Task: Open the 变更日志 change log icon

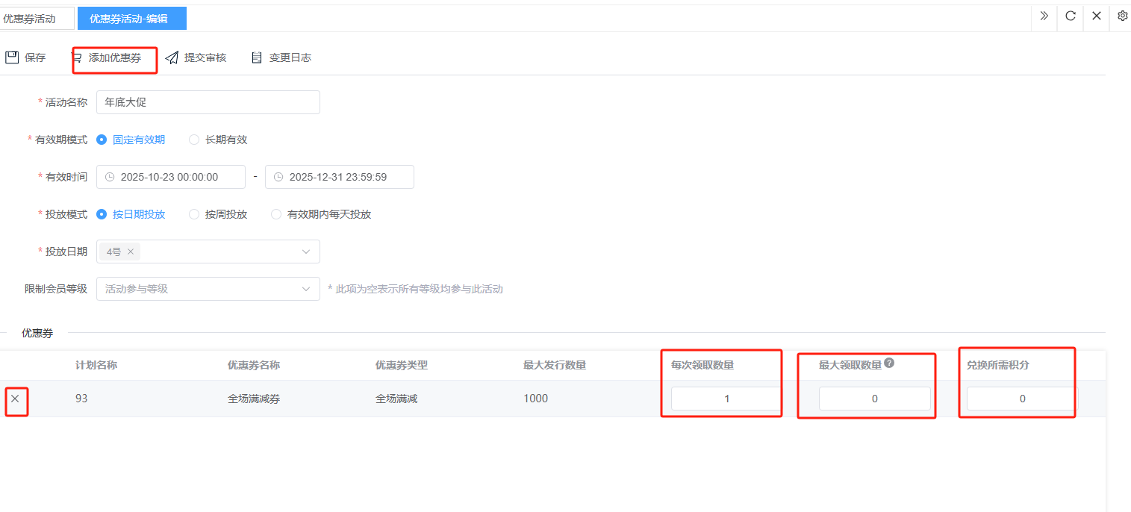Action: (257, 57)
